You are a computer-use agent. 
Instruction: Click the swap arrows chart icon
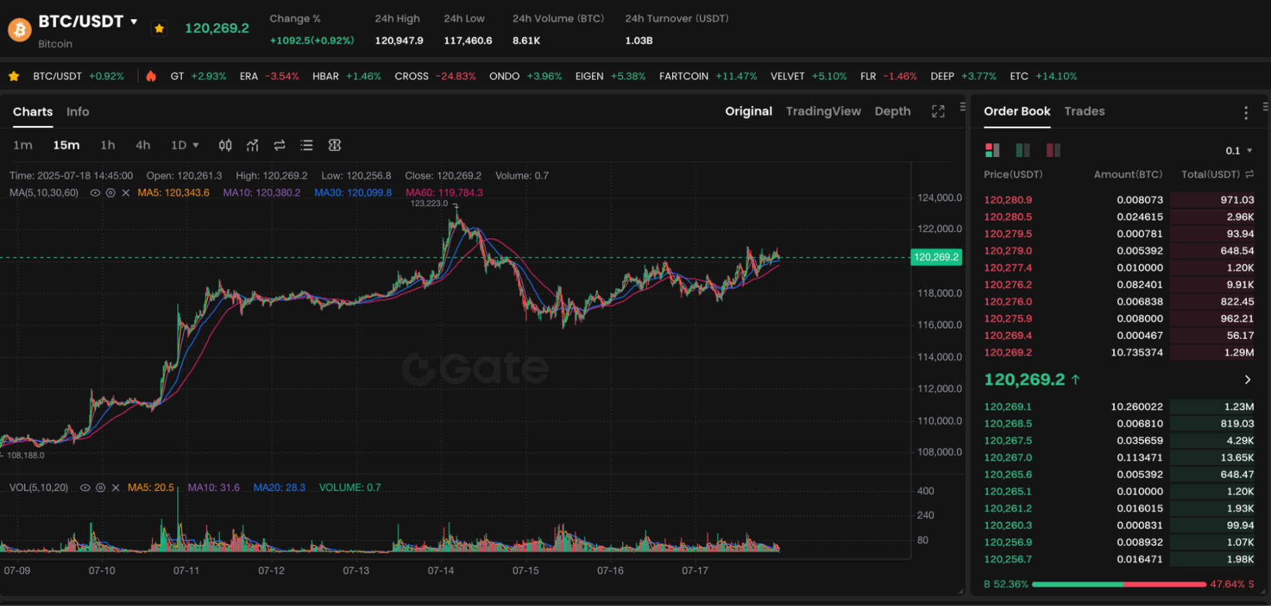pos(280,145)
